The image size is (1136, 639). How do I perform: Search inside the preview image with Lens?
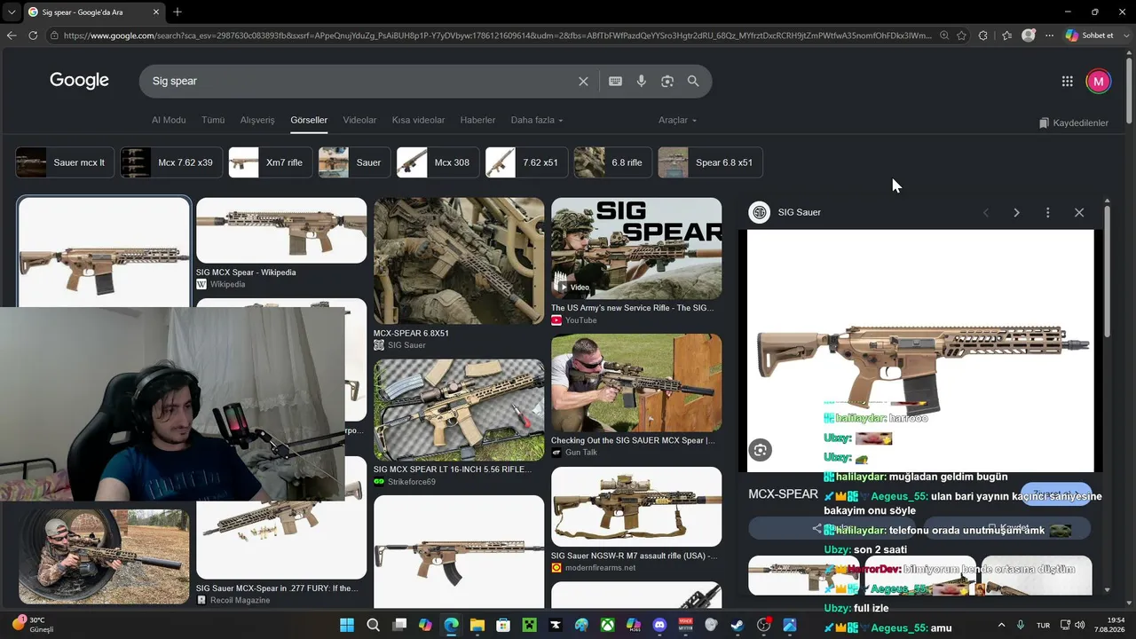[x=760, y=450]
